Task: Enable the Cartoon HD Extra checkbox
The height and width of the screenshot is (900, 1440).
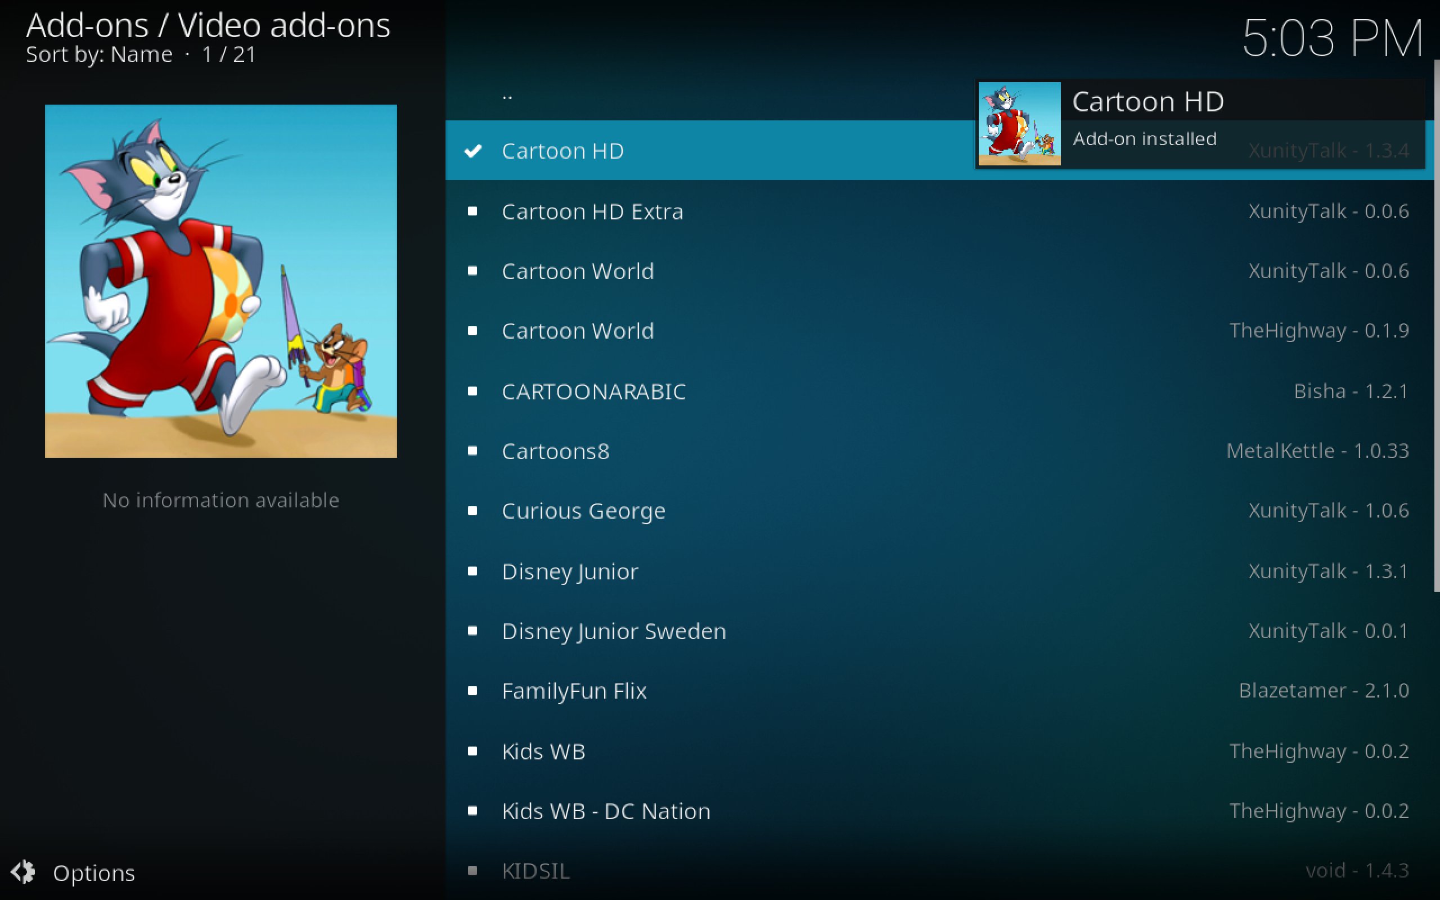Action: click(472, 211)
